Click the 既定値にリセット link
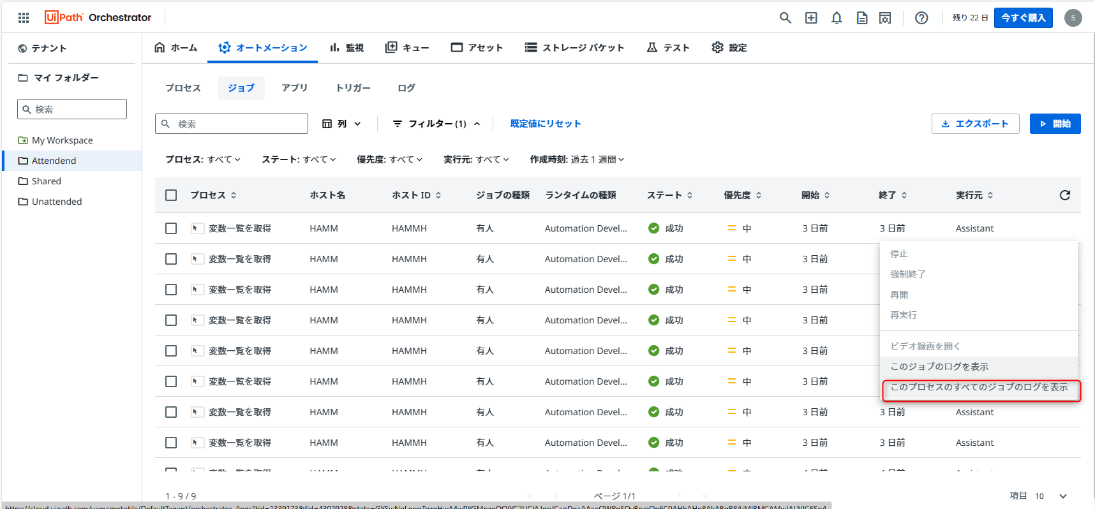This screenshot has width=1095, height=509. click(546, 124)
